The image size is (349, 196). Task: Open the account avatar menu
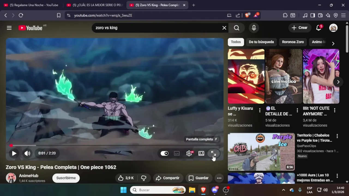[x=333, y=28]
